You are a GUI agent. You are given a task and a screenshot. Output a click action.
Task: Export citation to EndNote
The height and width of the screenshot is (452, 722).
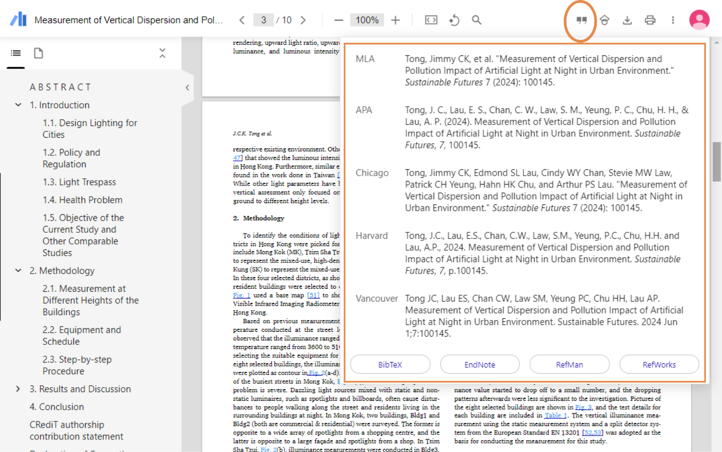(480, 365)
